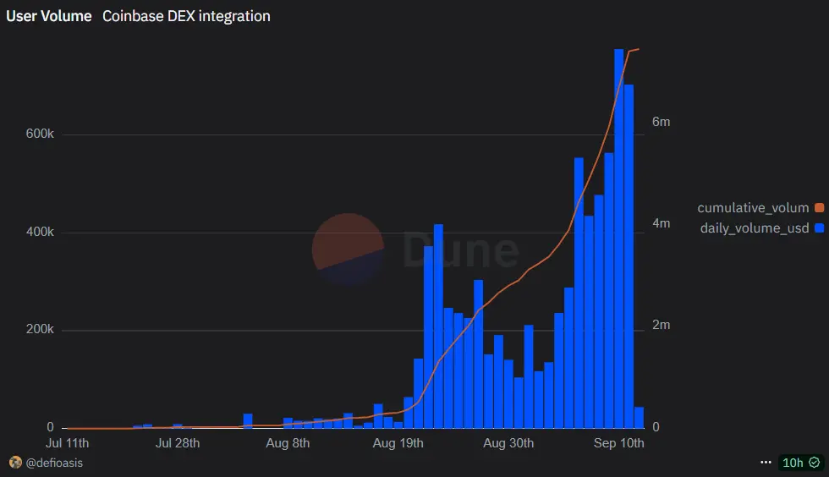Click the '2m' right axis value
Screen dimensions: 829x477
click(661, 325)
